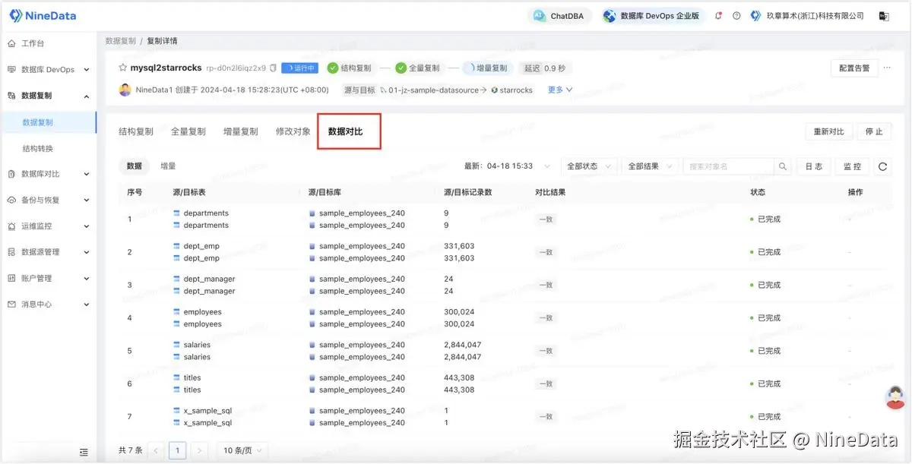This screenshot has height=464, width=912.
Task: Expand 数据库对比 sidebar menu
Action: (x=48, y=174)
